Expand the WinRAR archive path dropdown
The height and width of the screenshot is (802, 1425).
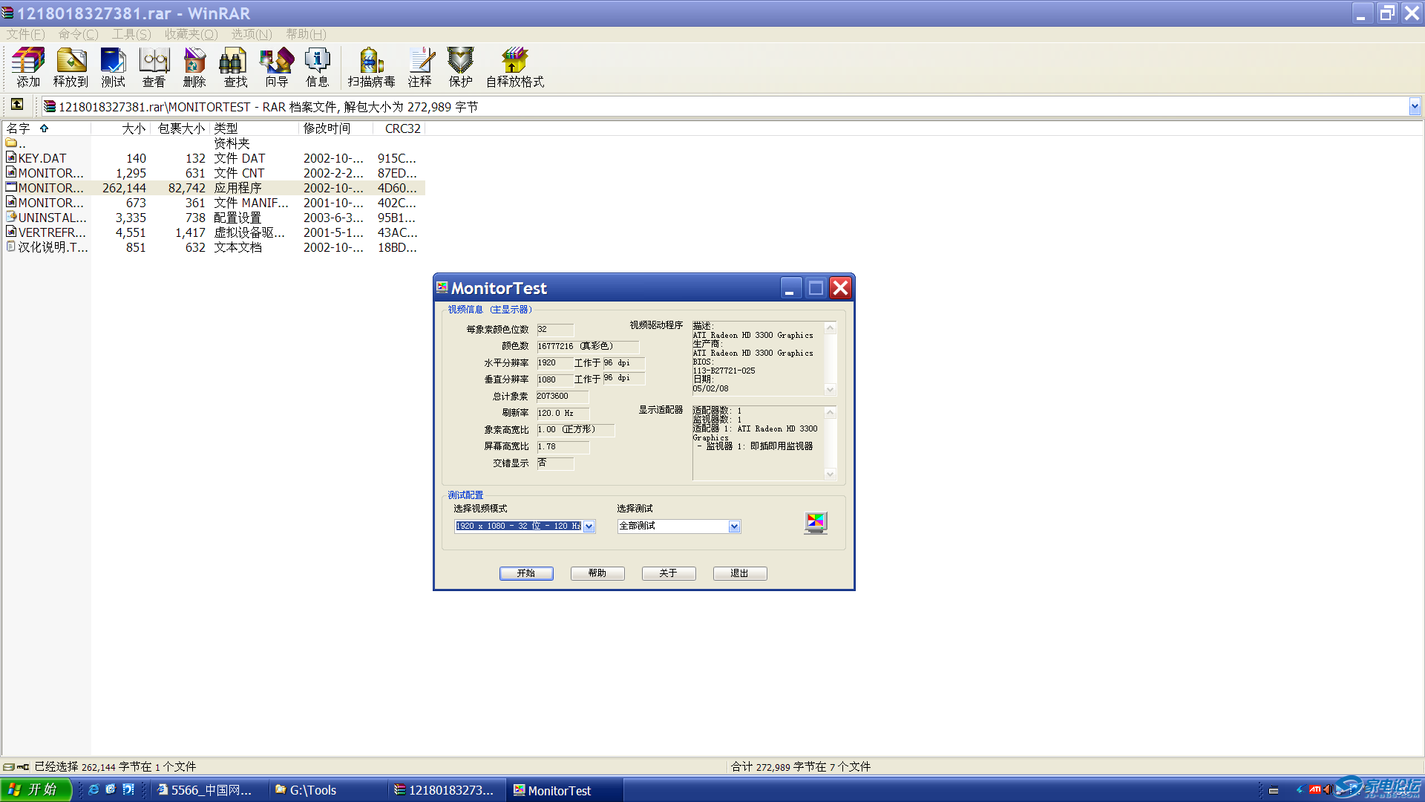point(1415,107)
